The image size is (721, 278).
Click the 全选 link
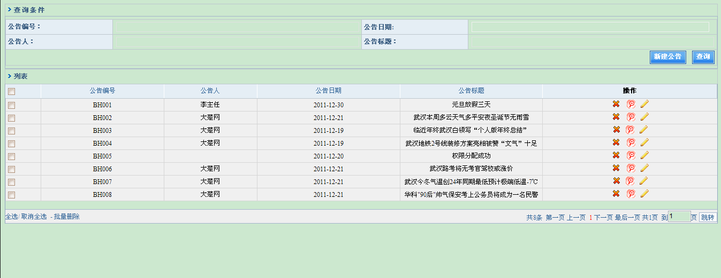tap(11, 217)
